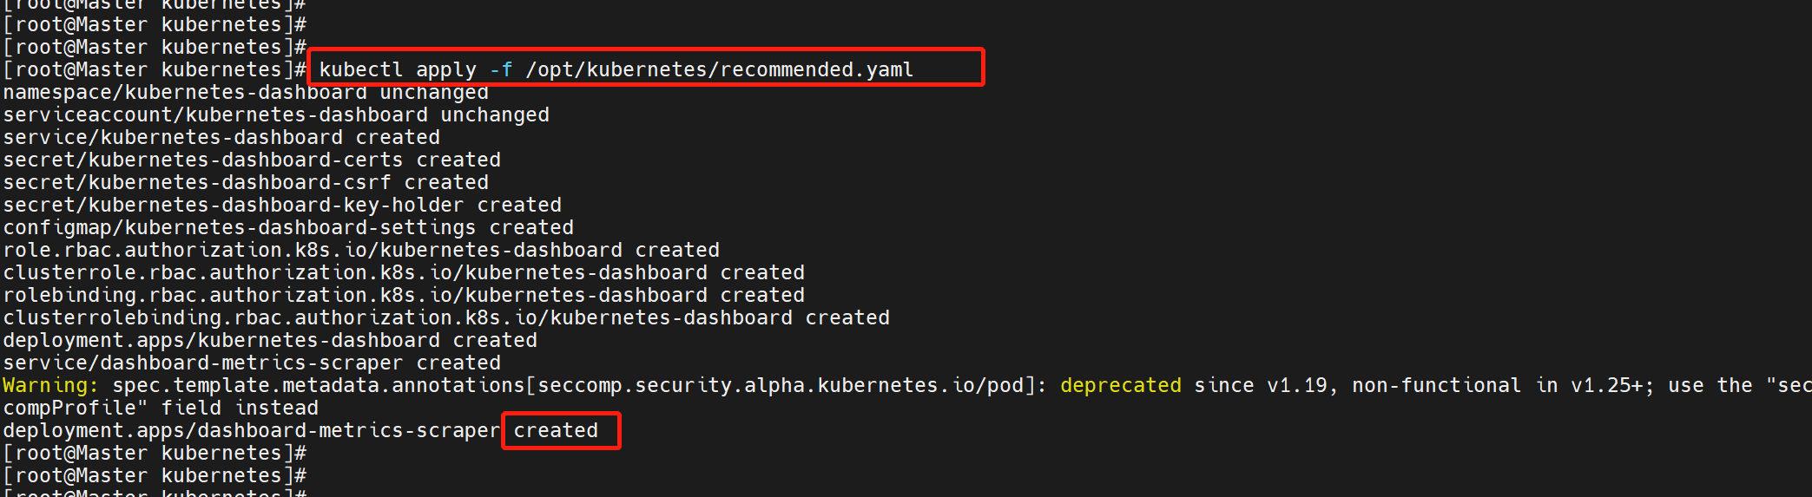Click 'service/dashboard-metrics-scraper created' line
Viewport: 1812px width, 497px height.
(252, 363)
